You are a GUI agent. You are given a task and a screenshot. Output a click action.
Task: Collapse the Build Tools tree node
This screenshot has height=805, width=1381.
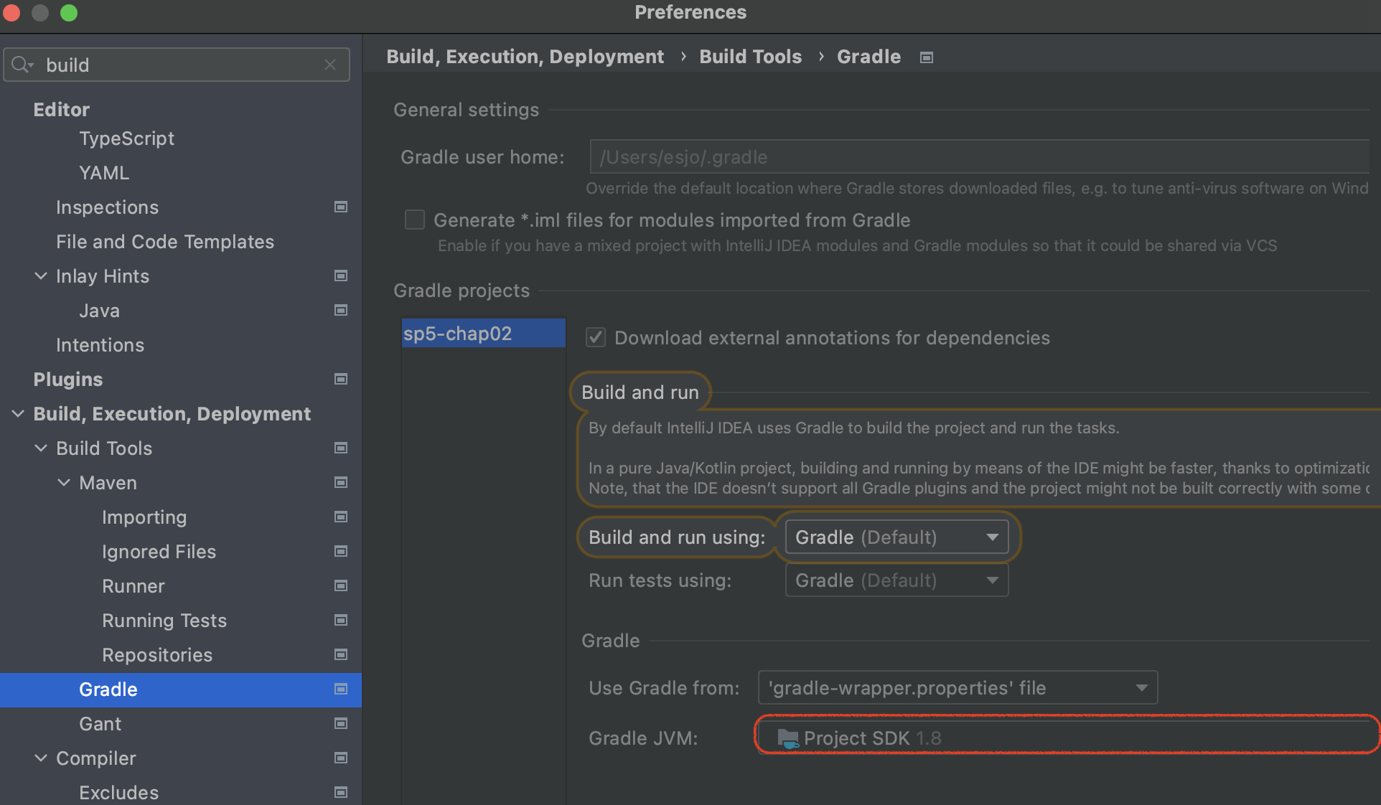(x=41, y=448)
